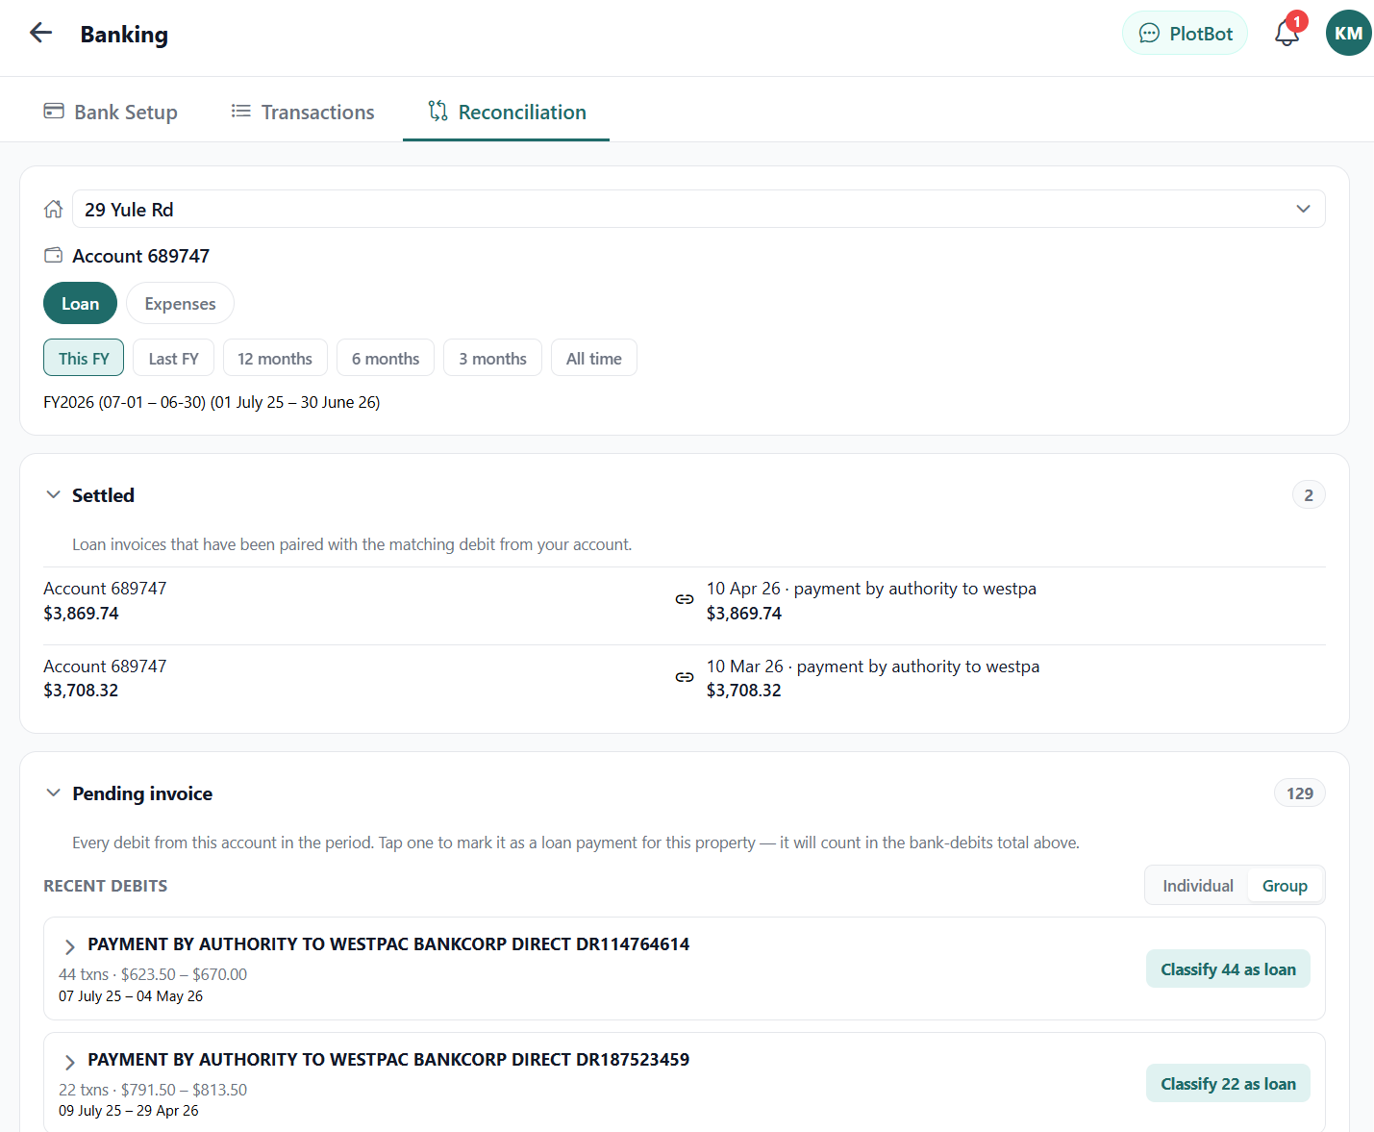Open the 29 Yule Rd property dropdown
This screenshot has height=1132, width=1374.
(x=699, y=209)
